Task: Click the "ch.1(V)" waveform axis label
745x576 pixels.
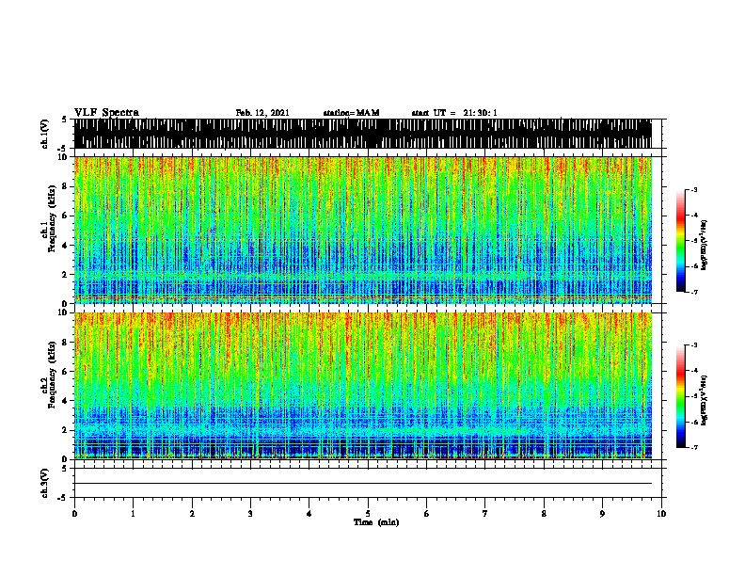Action: click(x=45, y=134)
